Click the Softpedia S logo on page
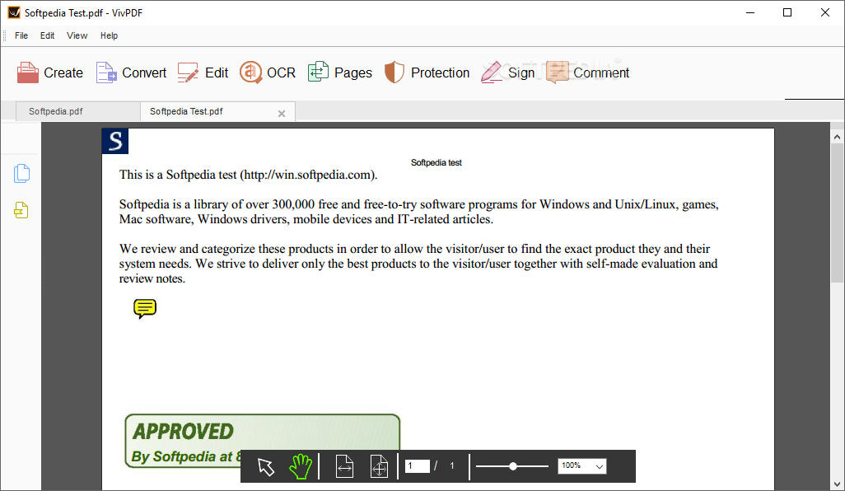845x491 pixels. pos(114,141)
